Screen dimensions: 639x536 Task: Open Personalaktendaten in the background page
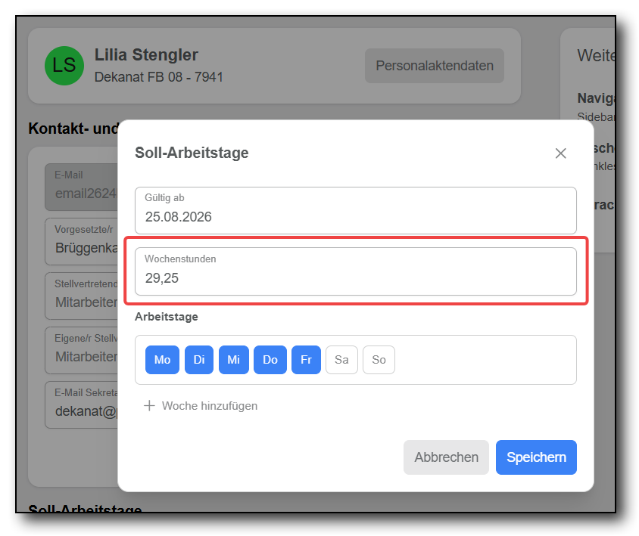[x=435, y=66]
